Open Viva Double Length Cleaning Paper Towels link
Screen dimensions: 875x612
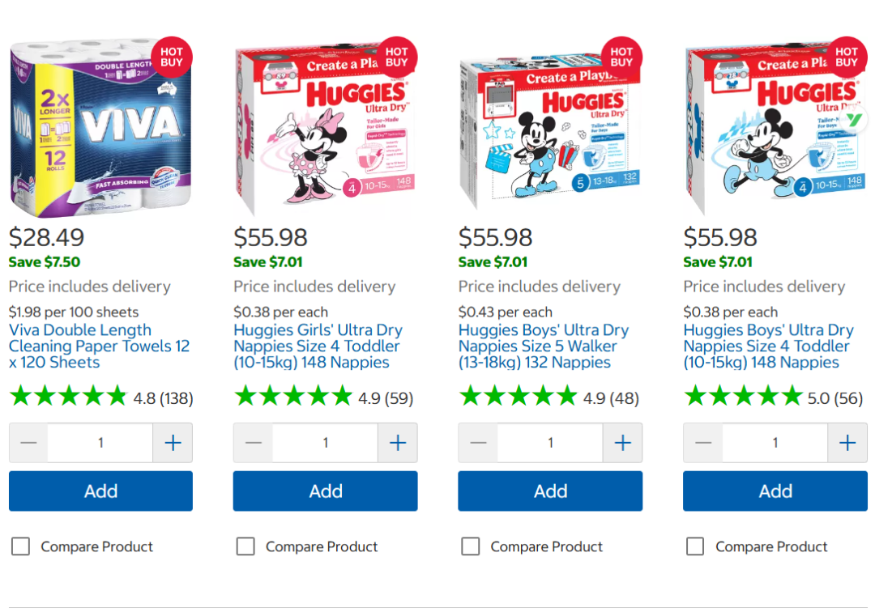[x=99, y=346]
